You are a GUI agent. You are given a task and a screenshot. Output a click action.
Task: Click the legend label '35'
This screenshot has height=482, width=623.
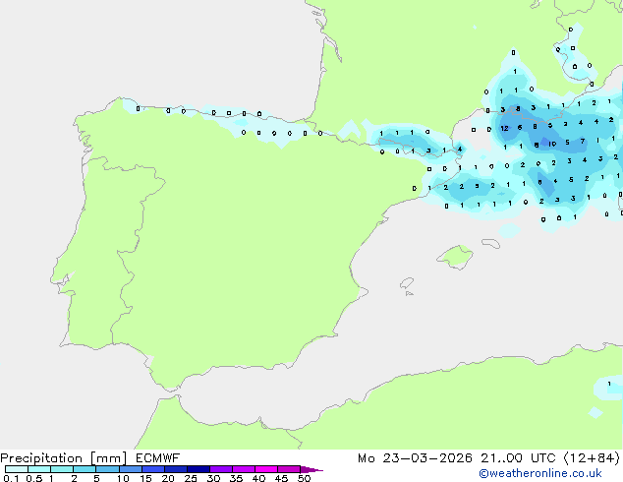236,478
